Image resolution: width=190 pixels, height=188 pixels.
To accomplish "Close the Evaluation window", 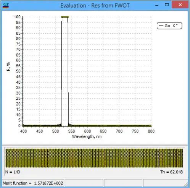I will tap(180, 5).
